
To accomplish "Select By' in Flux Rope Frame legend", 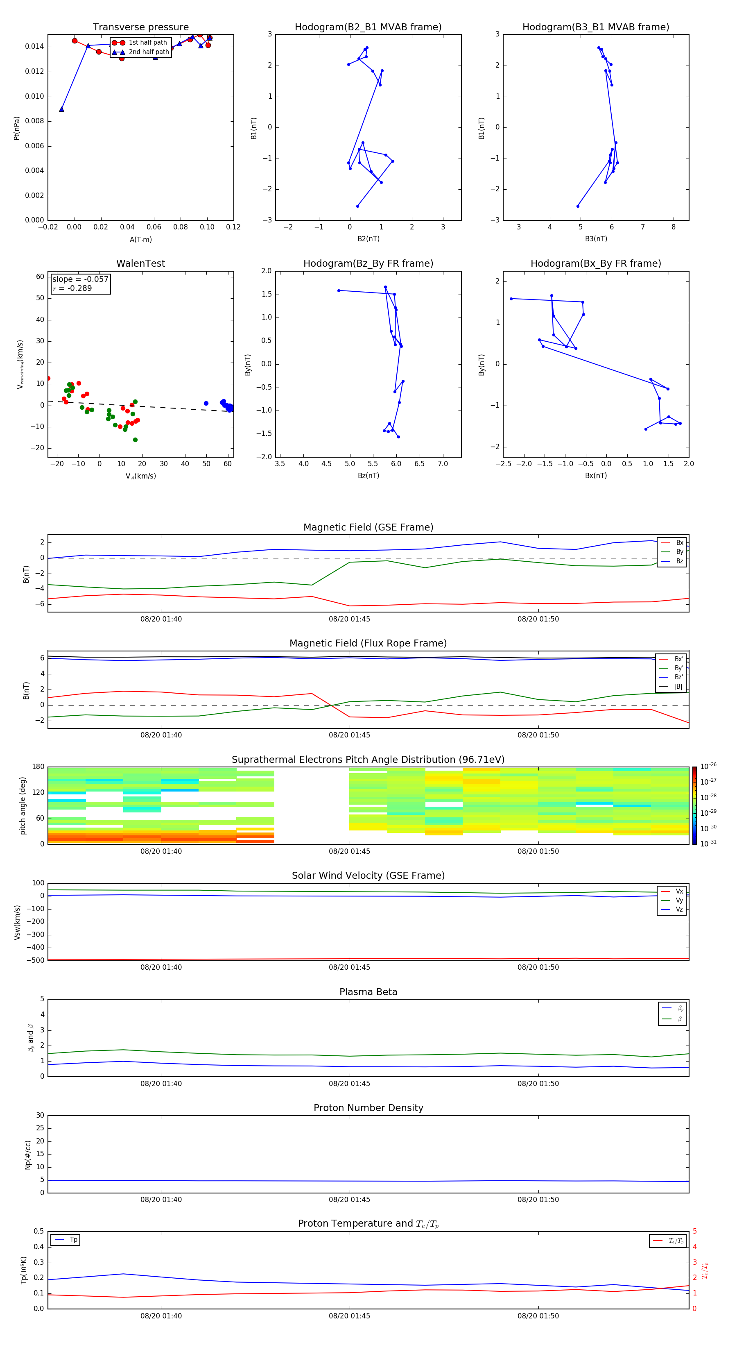I will tap(671, 669).
